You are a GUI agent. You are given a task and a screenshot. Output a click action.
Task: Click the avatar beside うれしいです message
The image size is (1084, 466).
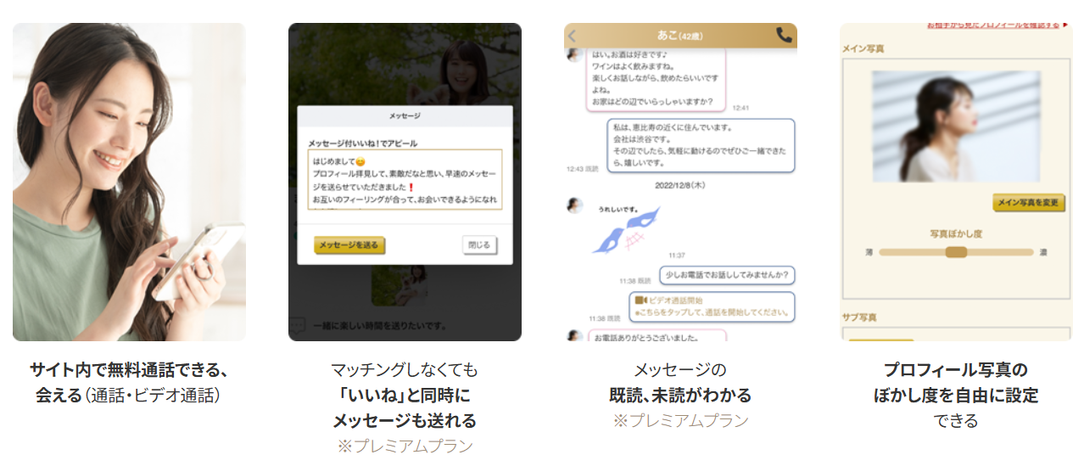click(574, 205)
